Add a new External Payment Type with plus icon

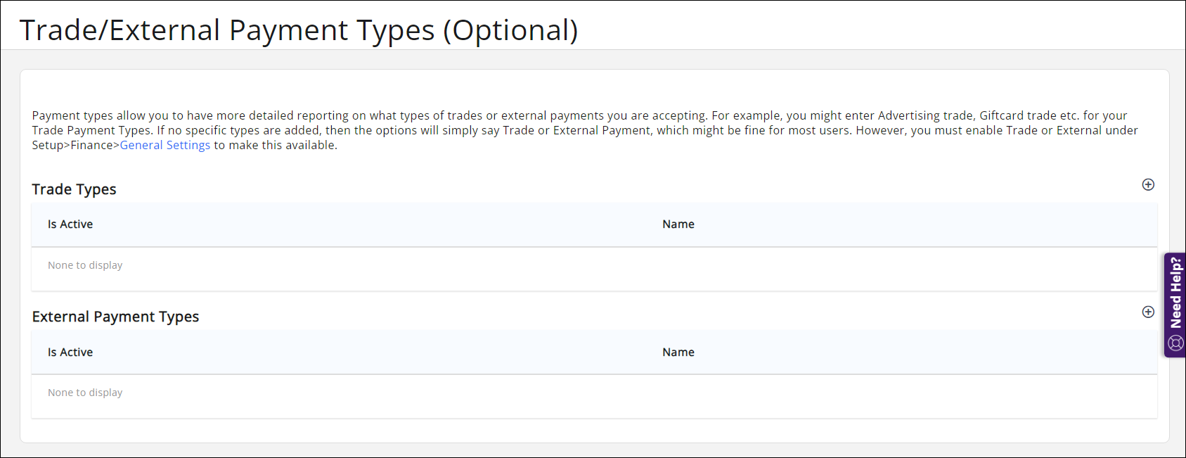[1148, 312]
